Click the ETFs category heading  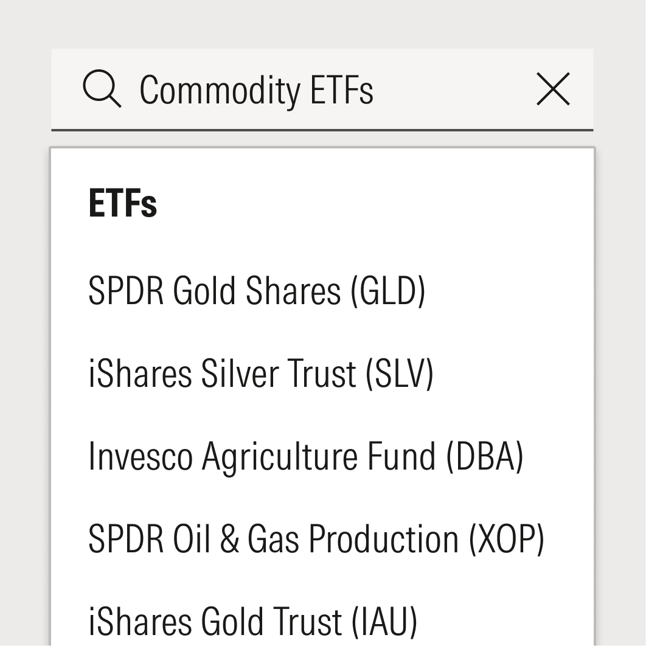click(123, 204)
